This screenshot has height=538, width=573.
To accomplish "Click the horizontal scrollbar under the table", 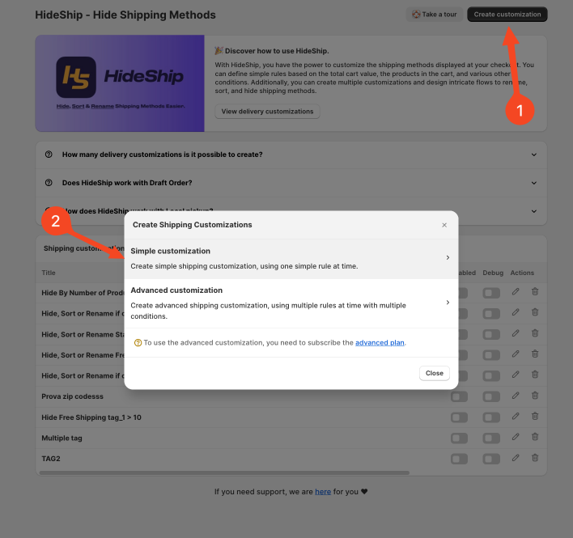I will click(224, 472).
